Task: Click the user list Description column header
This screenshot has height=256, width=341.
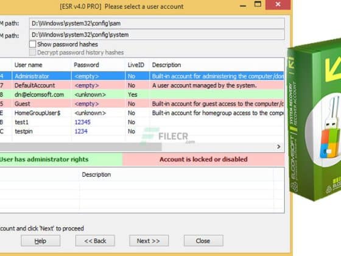Action: 217,65
